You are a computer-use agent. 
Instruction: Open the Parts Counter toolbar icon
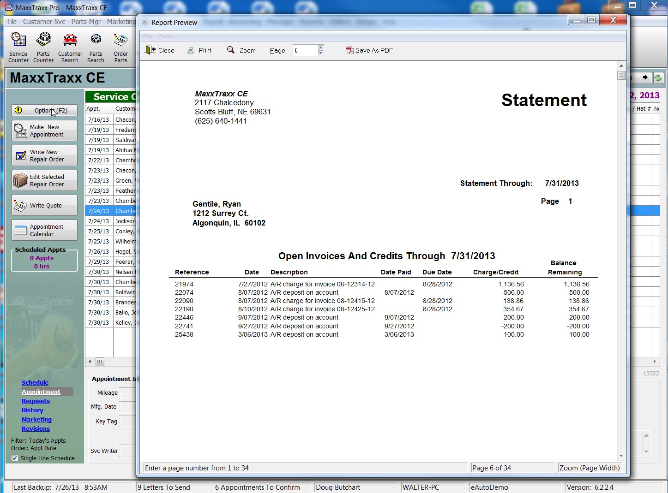tap(43, 48)
